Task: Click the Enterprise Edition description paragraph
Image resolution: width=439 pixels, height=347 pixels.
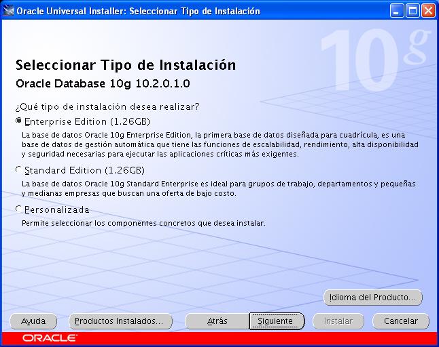Action: coord(220,144)
